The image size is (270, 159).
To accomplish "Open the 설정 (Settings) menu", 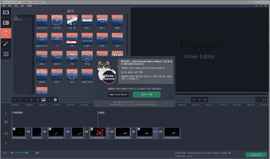I will (22, 6).
